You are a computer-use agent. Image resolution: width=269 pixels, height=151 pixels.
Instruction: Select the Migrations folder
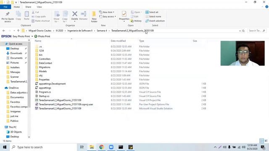[45, 67]
